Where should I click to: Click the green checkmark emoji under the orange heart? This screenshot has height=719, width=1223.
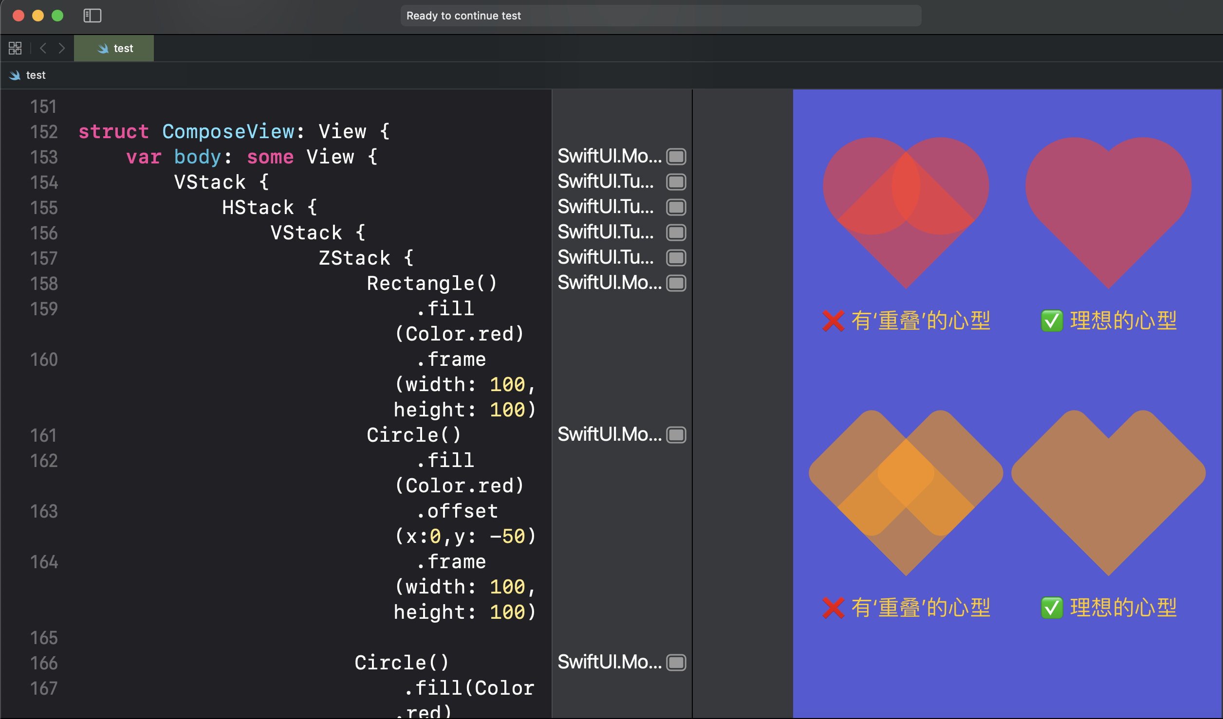[1052, 608]
